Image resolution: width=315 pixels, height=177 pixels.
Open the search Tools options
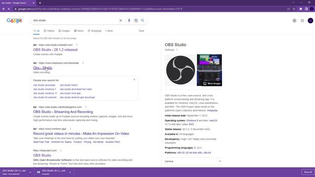[x=141, y=31]
